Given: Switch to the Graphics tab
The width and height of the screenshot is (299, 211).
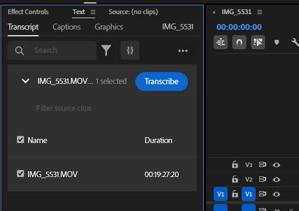Looking at the screenshot, I should click(109, 27).
